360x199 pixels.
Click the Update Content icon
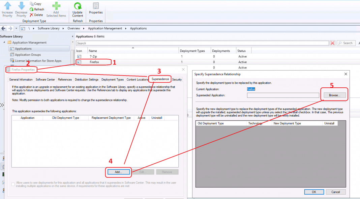tap(78, 6)
